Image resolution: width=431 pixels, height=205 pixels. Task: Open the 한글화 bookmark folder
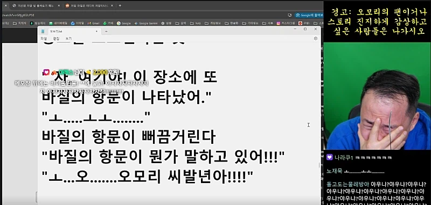click(x=232, y=23)
